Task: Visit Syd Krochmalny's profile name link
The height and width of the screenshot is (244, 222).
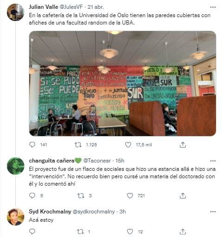Action: pyautogui.click(x=50, y=212)
